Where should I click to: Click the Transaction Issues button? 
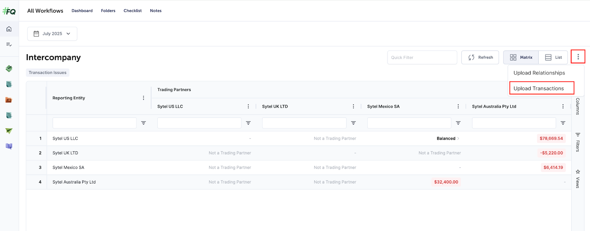pyautogui.click(x=48, y=73)
